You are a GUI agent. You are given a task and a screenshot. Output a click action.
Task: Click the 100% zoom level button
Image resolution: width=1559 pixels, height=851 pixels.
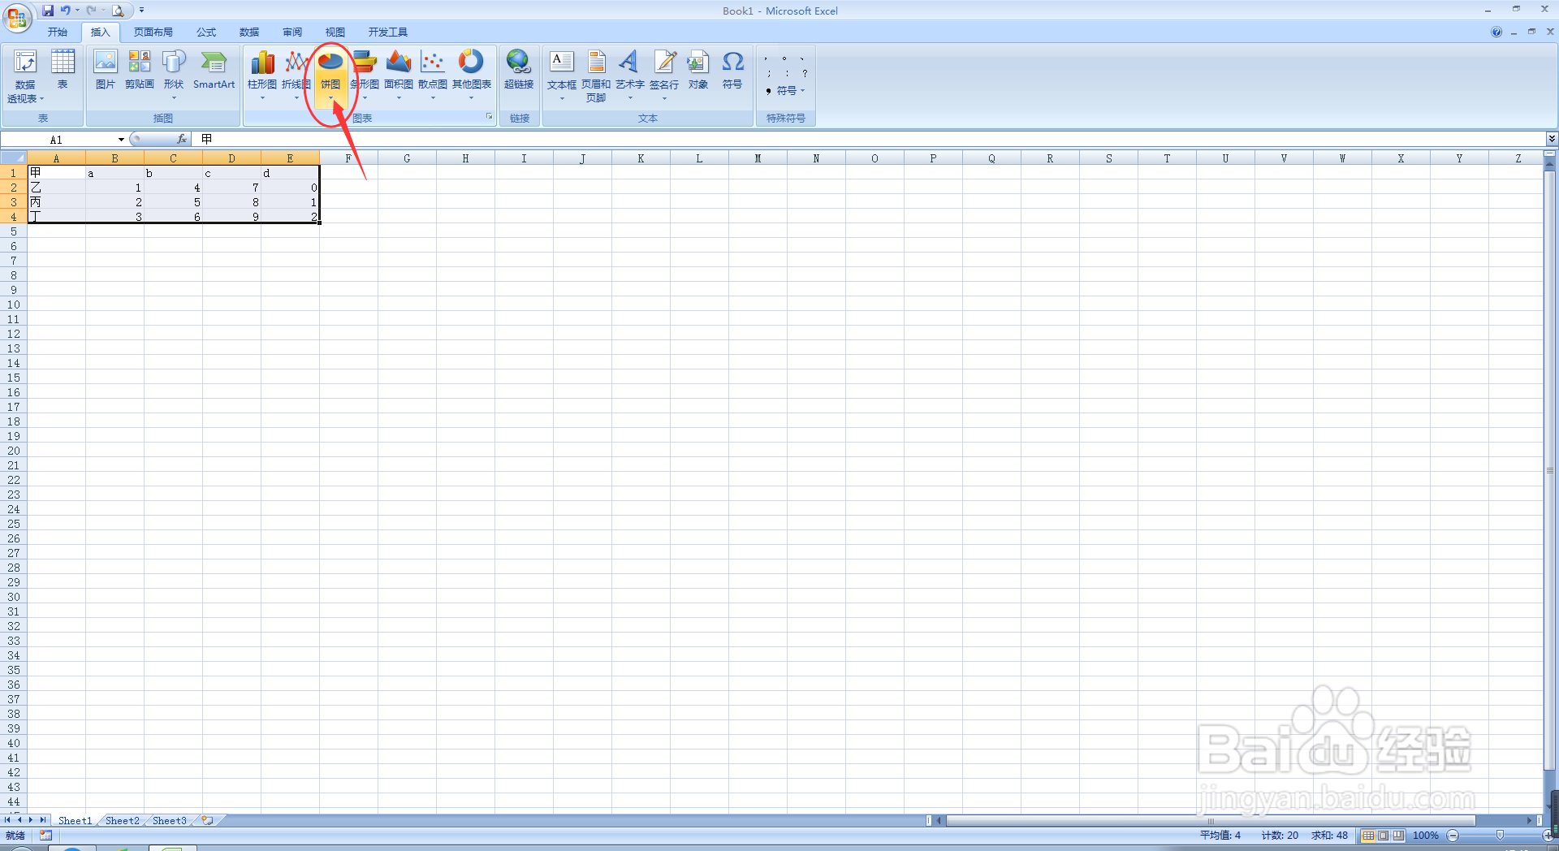[1426, 835]
